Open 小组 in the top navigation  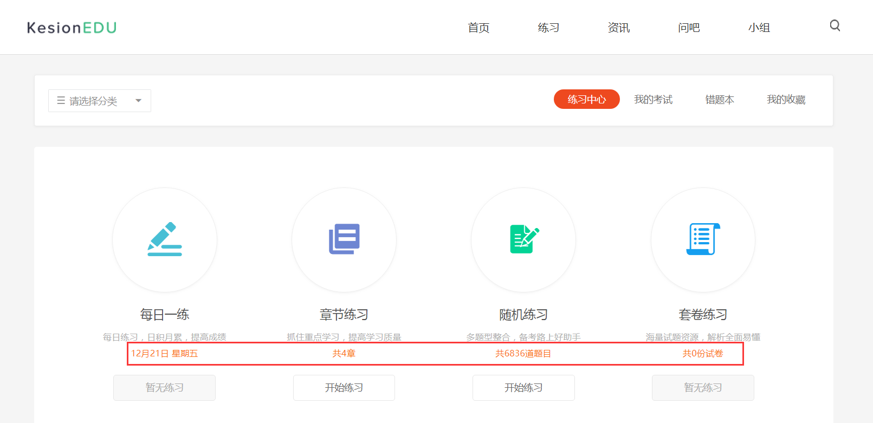coord(759,28)
